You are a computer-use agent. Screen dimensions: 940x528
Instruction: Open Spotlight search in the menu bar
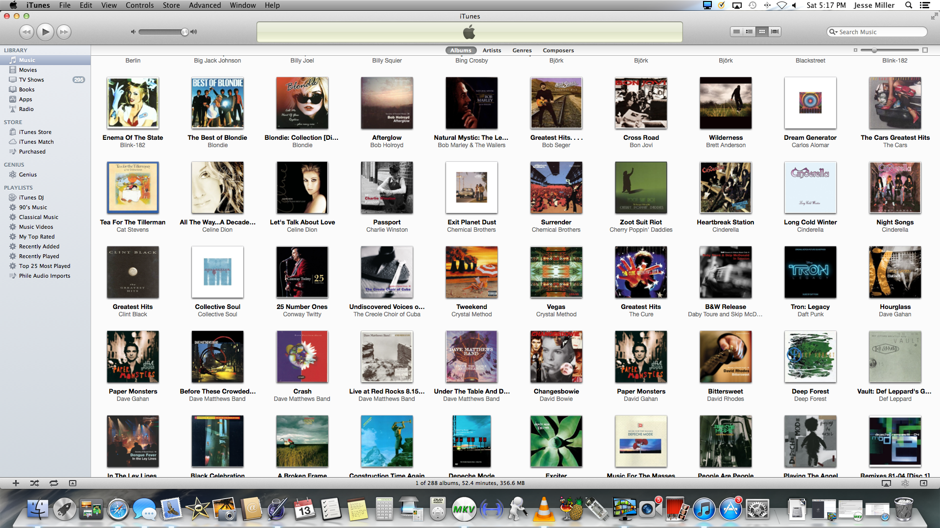[909, 5]
